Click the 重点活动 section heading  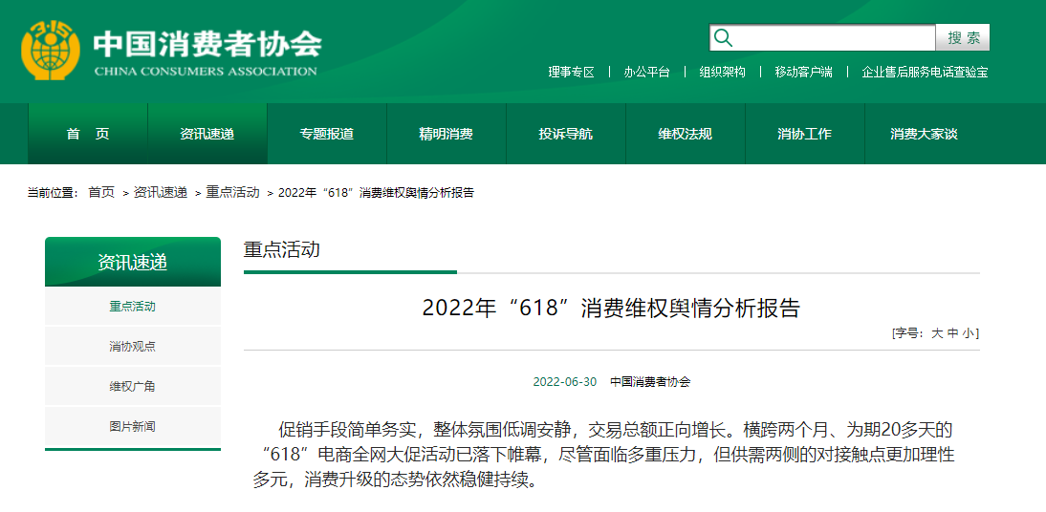[281, 250]
